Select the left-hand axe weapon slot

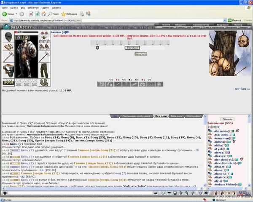8,57
